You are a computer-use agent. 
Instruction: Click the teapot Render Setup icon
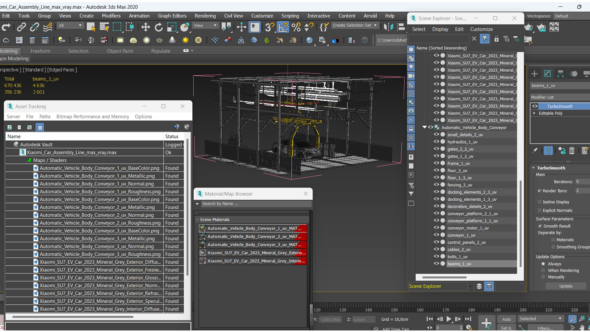click(529, 28)
